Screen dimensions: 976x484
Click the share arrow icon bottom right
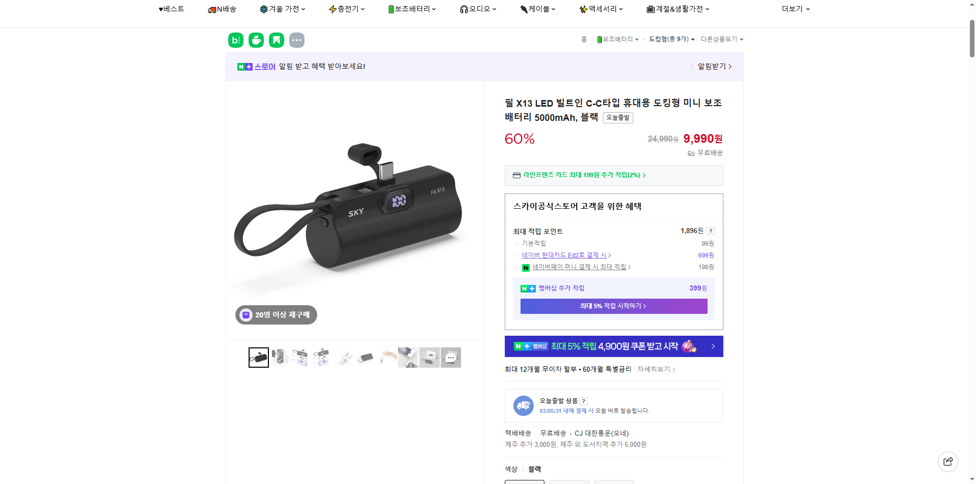[x=948, y=461]
